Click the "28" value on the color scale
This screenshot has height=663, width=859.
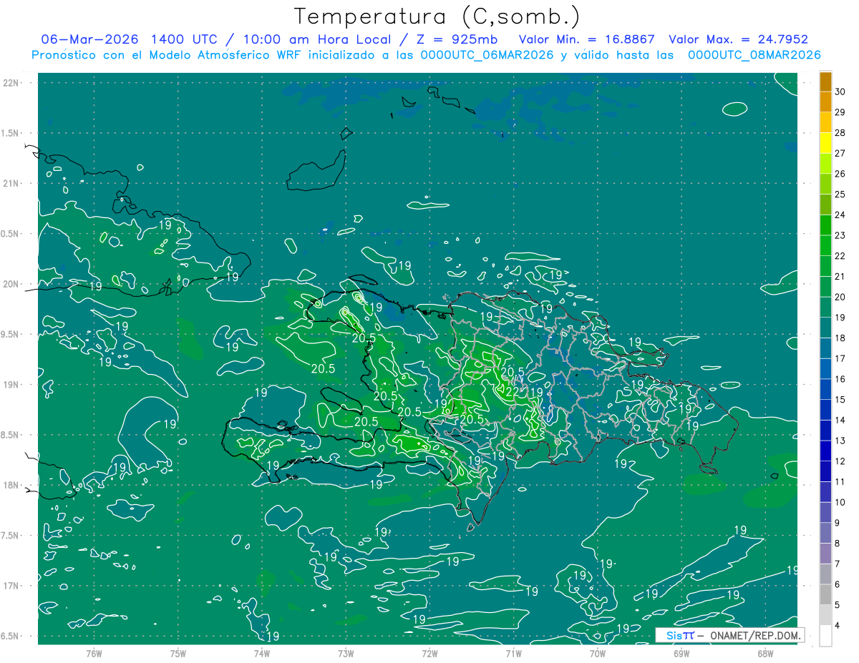(x=840, y=133)
